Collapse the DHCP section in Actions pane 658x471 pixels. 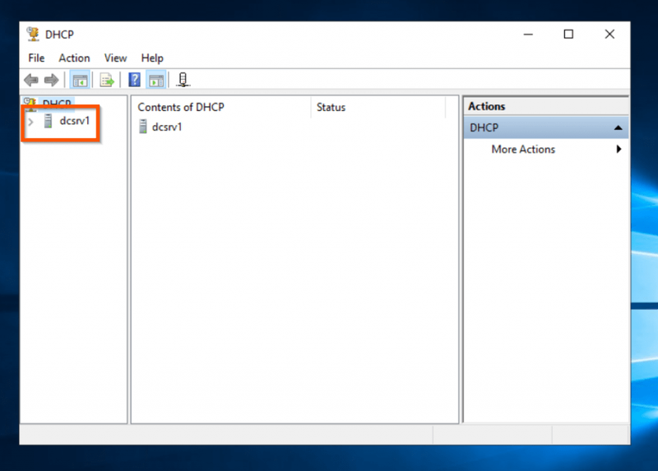pos(618,127)
